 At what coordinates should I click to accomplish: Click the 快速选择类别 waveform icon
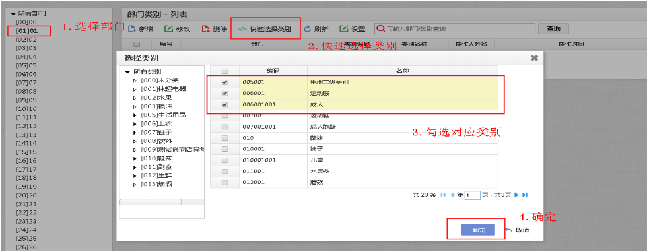click(x=242, y=29)
